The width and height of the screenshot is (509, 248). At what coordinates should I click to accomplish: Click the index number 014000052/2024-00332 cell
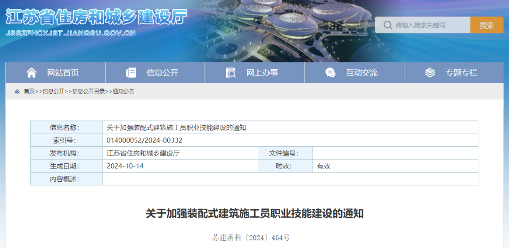[145, 140]
